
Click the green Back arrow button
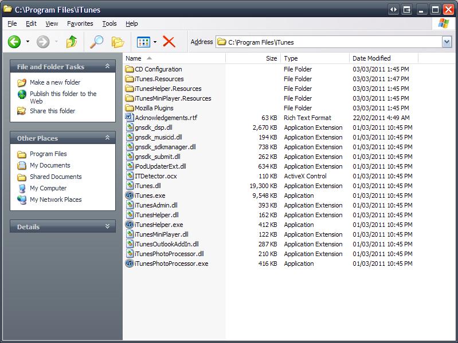pos(14,42)
